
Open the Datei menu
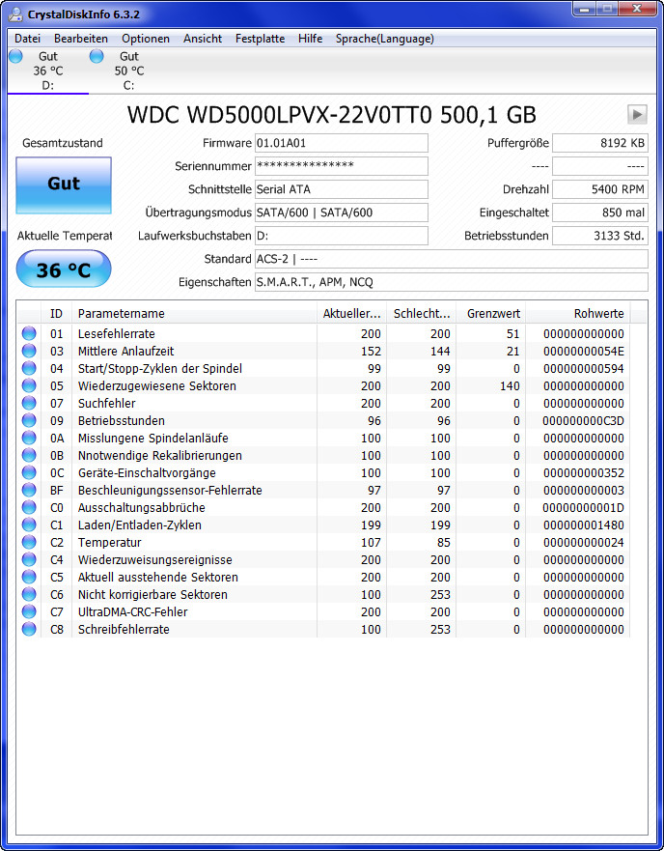point(27,39)
